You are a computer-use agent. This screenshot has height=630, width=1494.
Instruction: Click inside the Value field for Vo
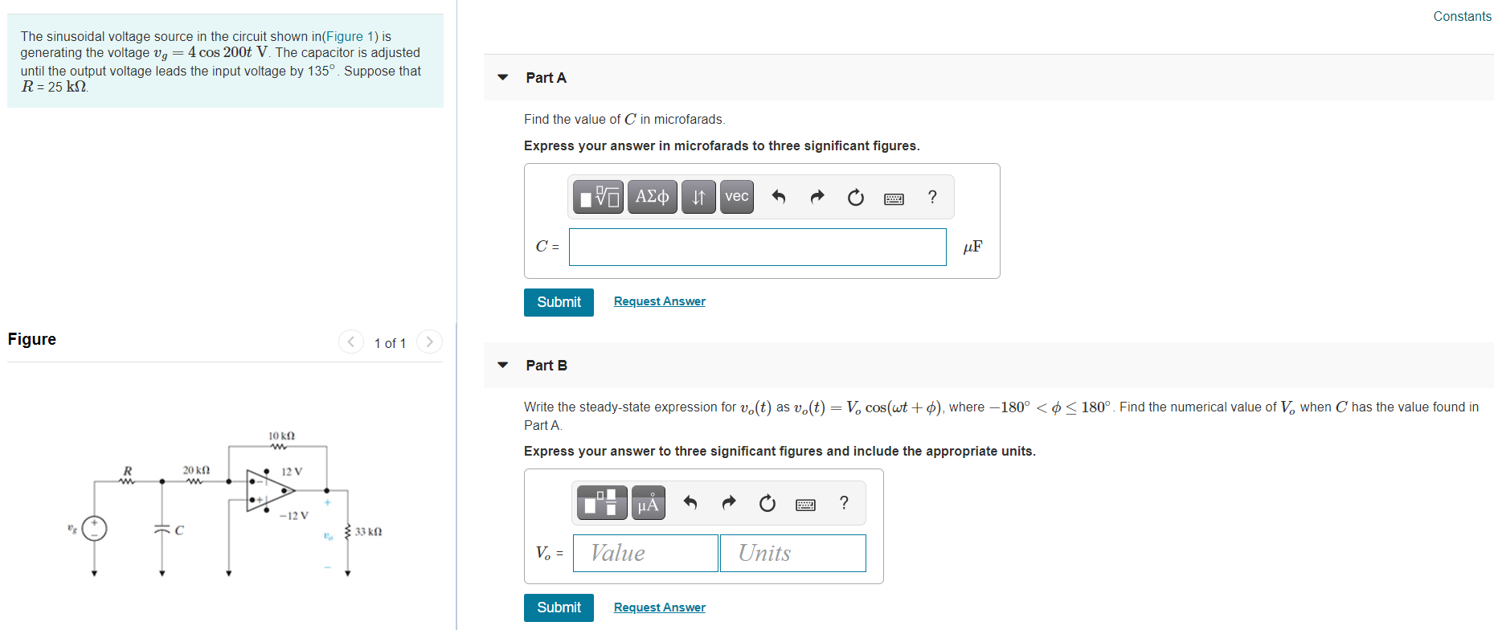pos(645,553)
